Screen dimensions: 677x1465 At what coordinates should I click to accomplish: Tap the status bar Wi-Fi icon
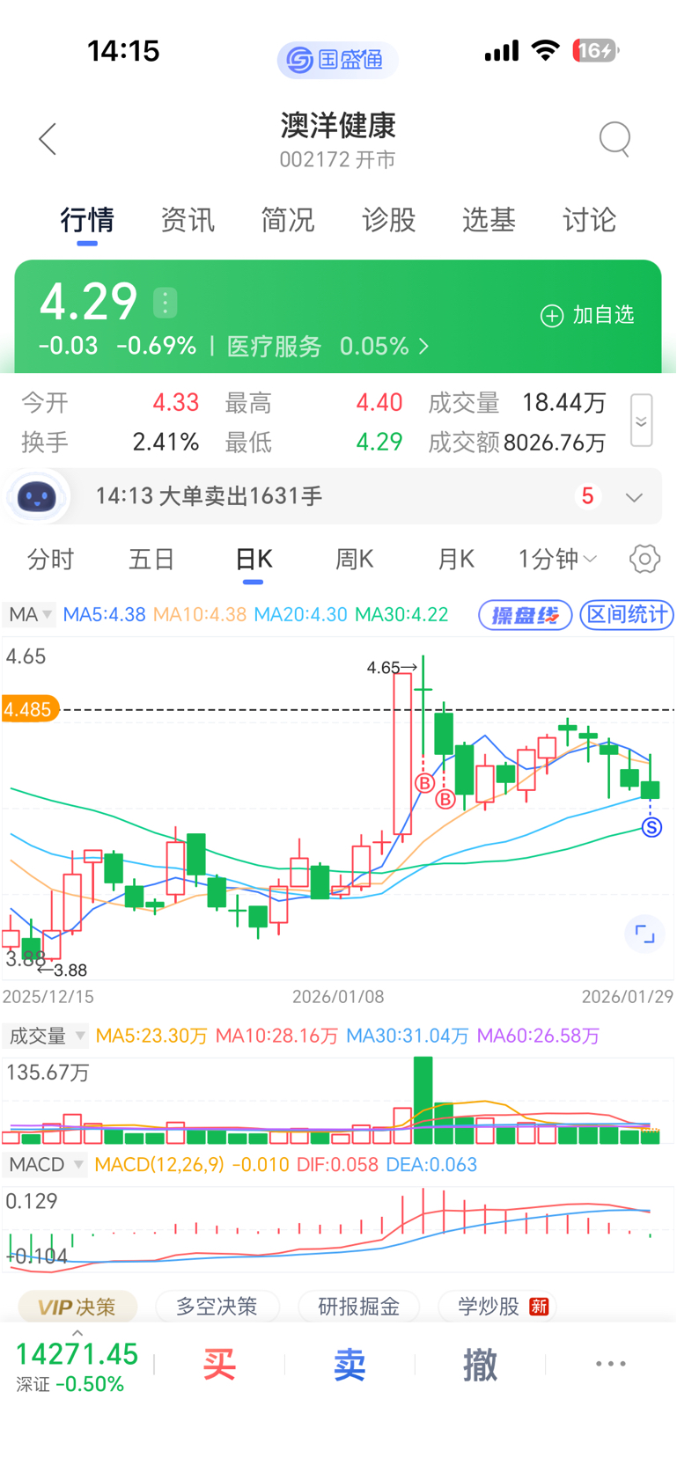pyautogui.click(x=546, y=50)
